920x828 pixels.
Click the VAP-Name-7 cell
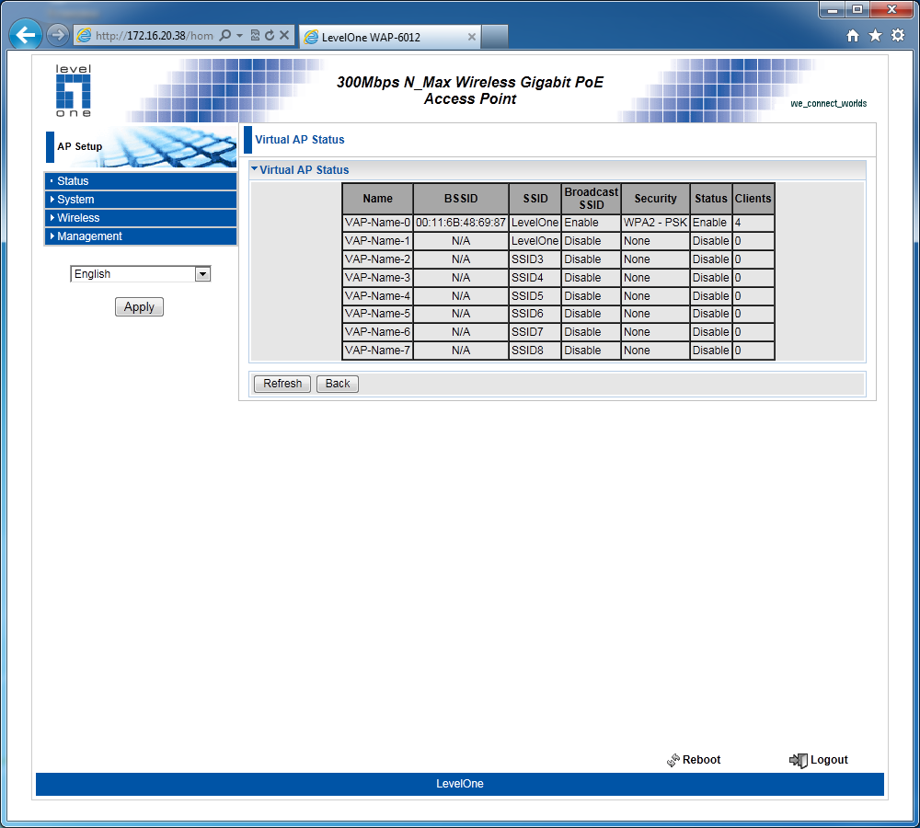378,351
